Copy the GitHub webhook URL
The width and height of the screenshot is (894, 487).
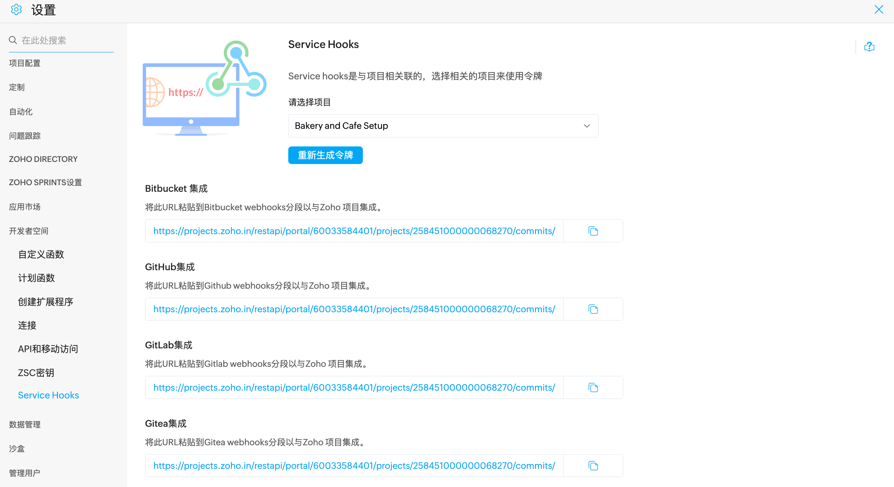click(593, 309)
